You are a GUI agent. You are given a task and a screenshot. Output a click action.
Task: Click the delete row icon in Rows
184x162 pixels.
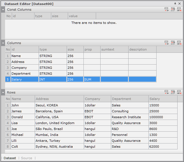coord(179,92)
